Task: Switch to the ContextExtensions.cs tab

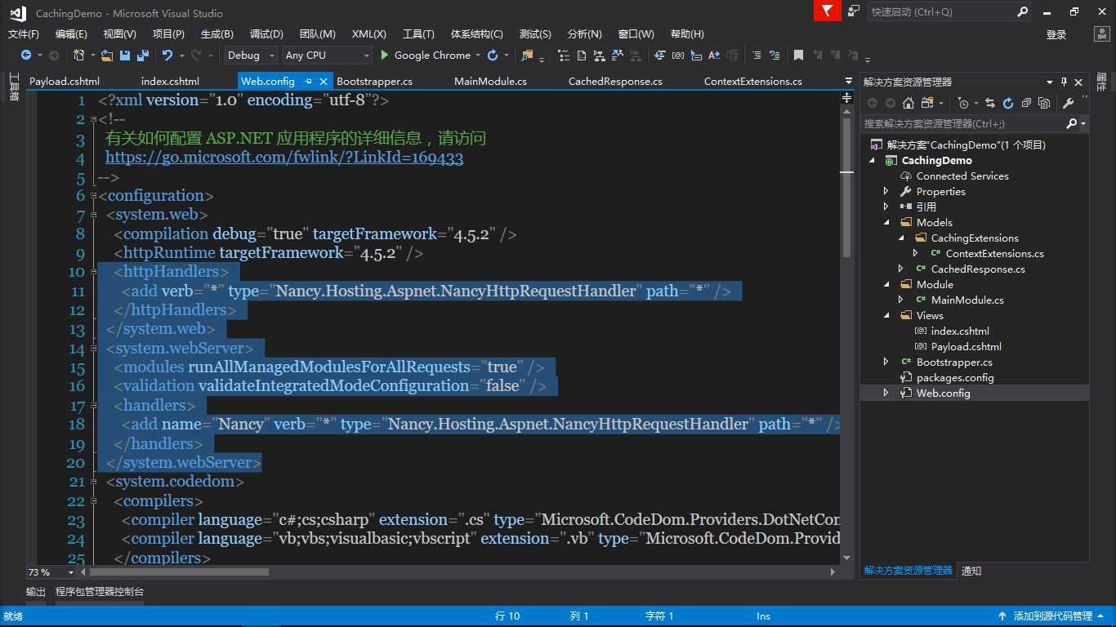Action: pos(753,82)
